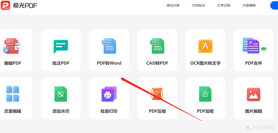Image resolution: width=278 pixels, height=133 pixels.
Task: Click the 极光PDF title text
Action: (x=25, y=6)
